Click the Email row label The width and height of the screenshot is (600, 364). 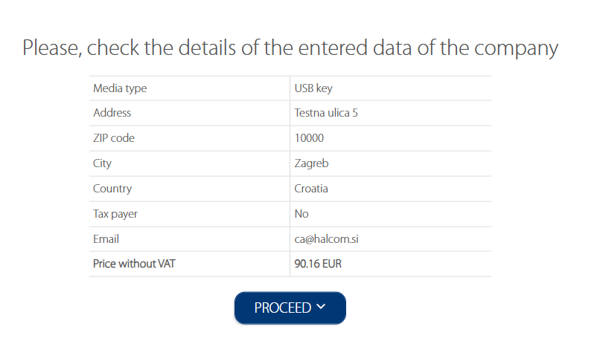pos(106,239)
